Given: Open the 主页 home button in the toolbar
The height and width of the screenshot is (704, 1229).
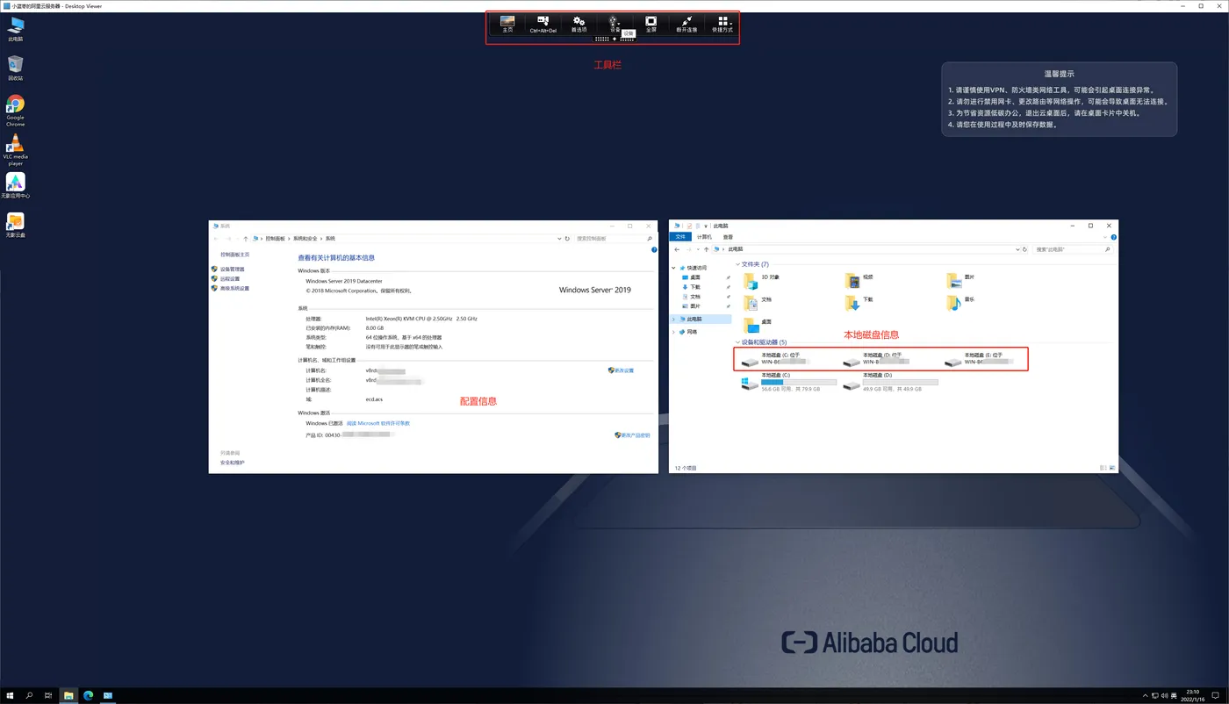Looking at the screenshot, I should tap(507, 25).
